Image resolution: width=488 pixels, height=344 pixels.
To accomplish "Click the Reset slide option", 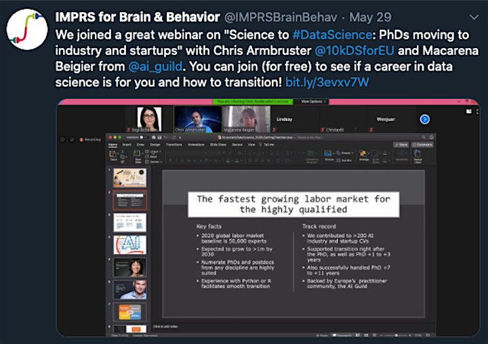I will [x=151, y=156].
